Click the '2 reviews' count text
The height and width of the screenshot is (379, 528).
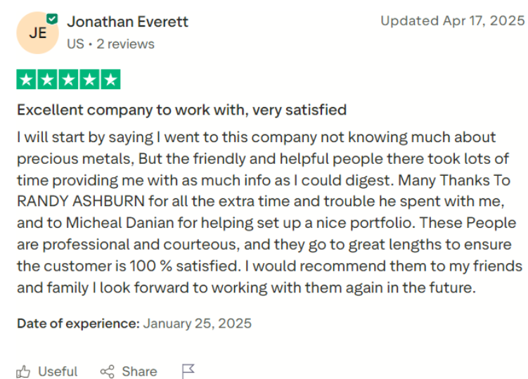[x=125, y=44]
